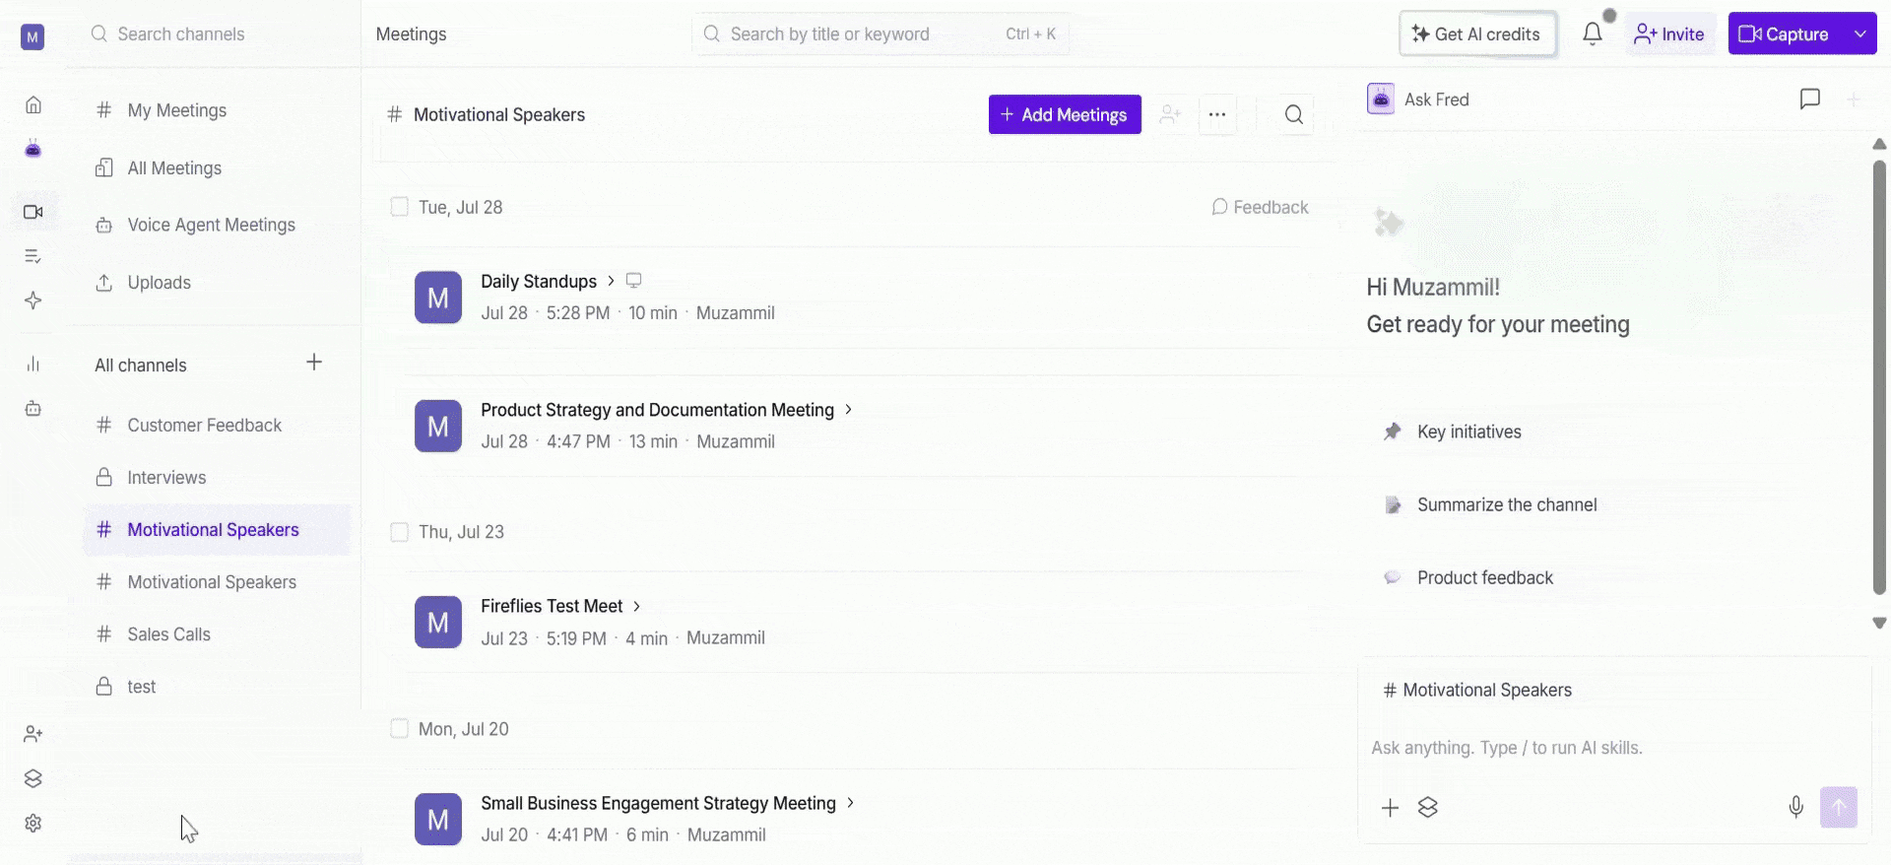The width and height of the screenshot is (1891, 865).
Task: Open notifications bell icon
Action: [1592, 34]
